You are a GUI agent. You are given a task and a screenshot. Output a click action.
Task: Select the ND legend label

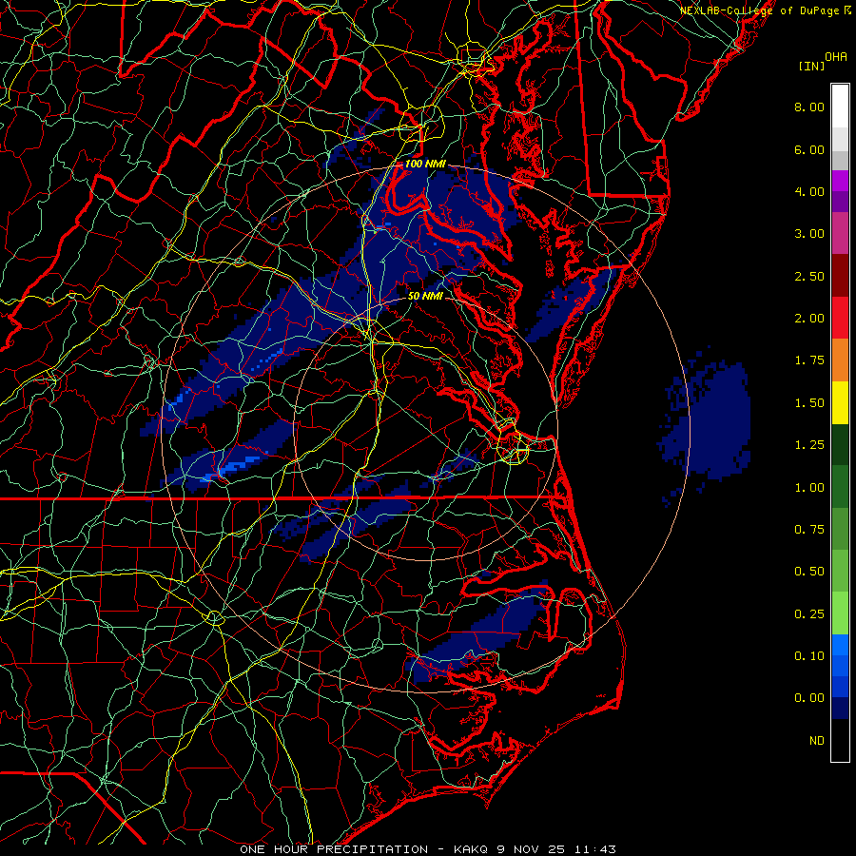click(x=817, y=741)
